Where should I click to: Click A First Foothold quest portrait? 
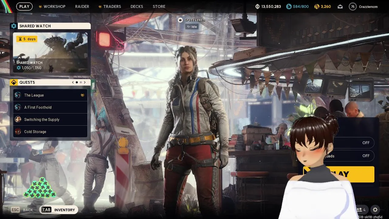18,107
